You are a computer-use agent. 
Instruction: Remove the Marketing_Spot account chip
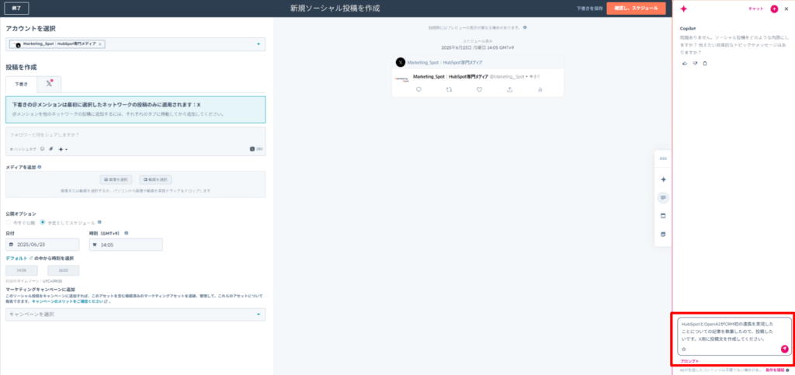(100, 44)
